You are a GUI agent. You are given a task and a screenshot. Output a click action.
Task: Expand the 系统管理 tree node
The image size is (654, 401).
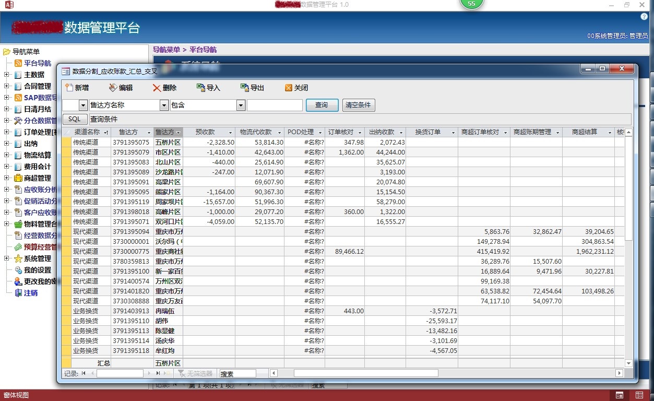[7, 258]
